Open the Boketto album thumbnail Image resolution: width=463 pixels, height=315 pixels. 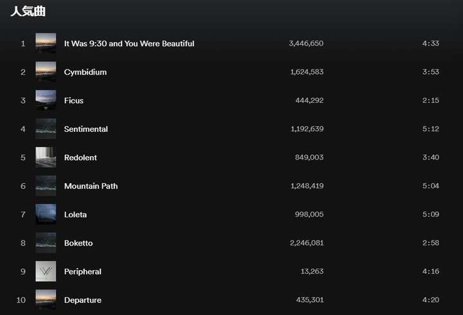tap(46, 243)
